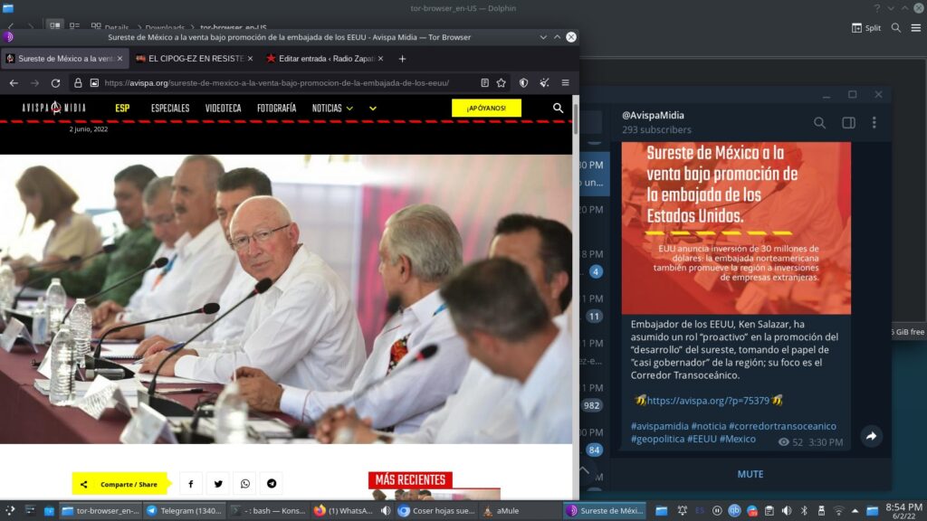Image resolution: width=927 pixels, height=521 pixels.
Task: Share the article on Twitter
Action: 218,484
